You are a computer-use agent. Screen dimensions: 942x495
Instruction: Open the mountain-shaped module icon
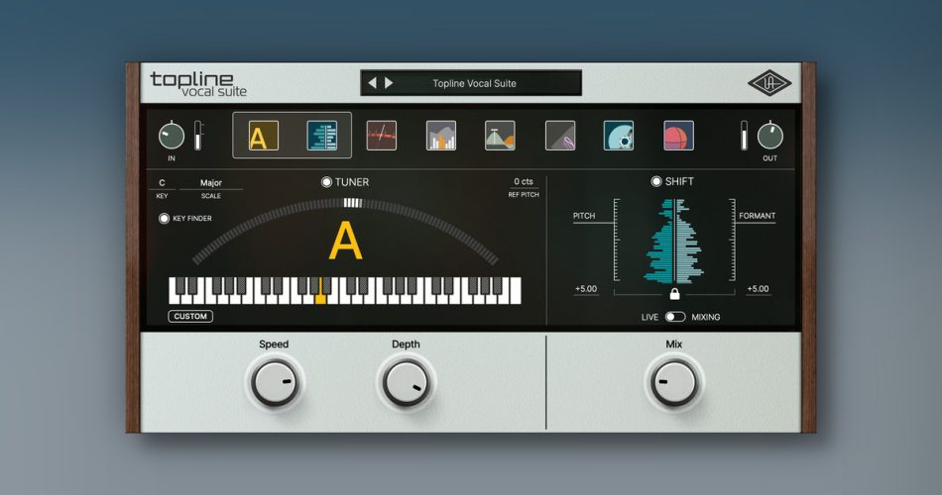pos(500,136)
